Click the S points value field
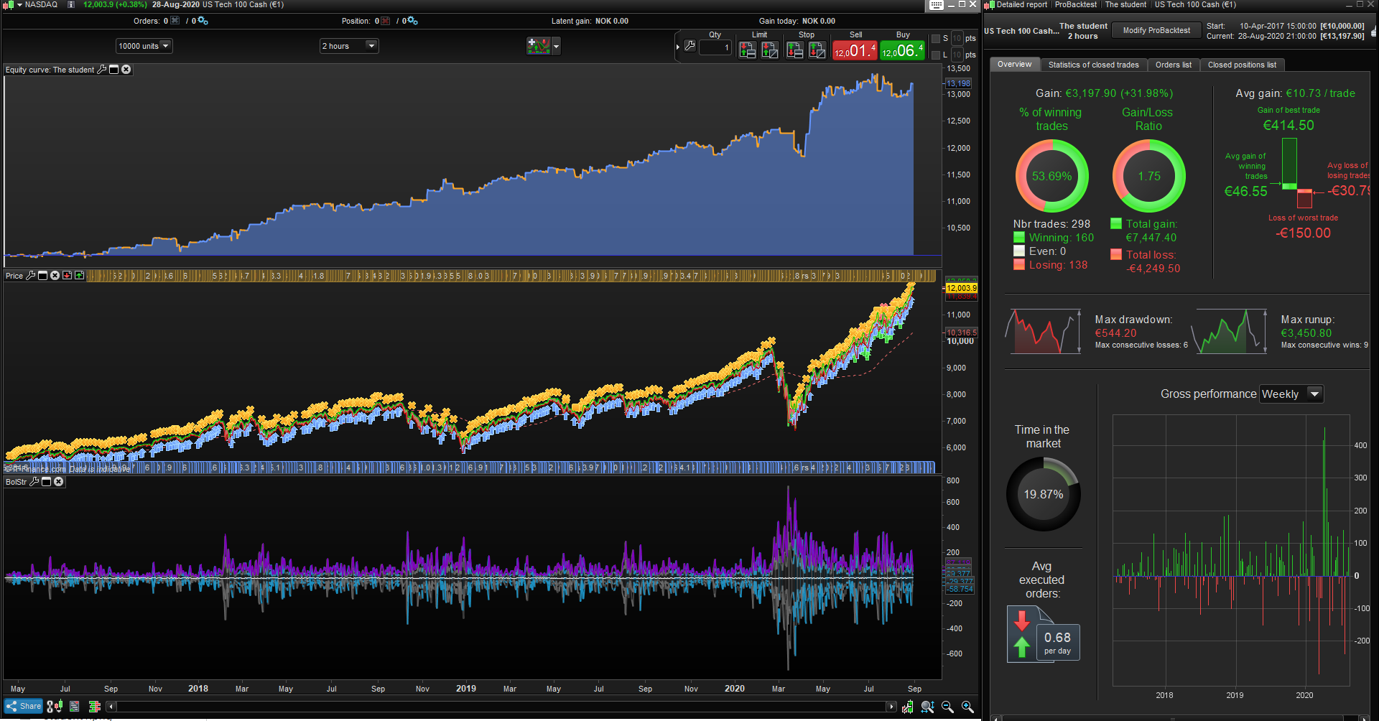This screenshot has height=721, width=1379. click(957, 39)
